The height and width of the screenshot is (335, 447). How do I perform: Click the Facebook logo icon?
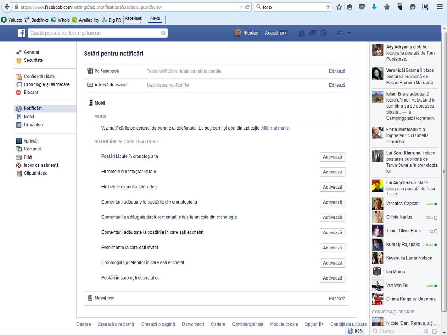point(22,33)
